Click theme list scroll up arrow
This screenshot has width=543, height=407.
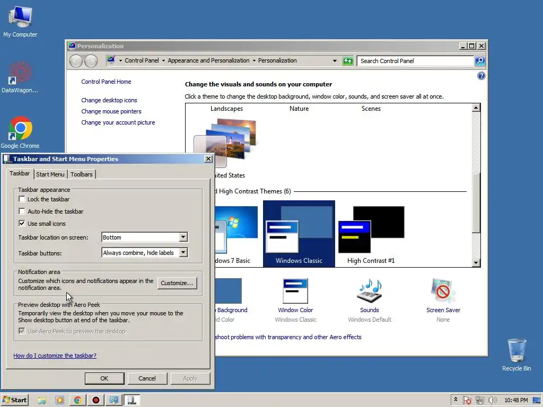pos(476,108)
